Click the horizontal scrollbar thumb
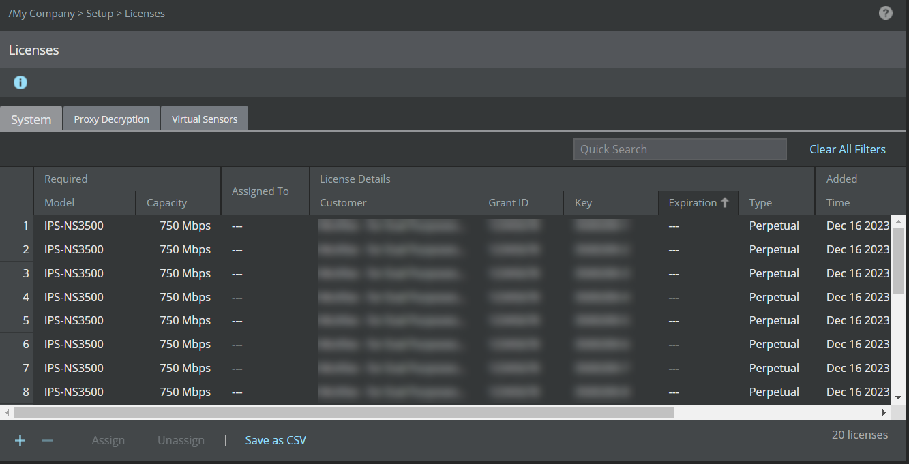The image size is (909, 464). [344, 412]
